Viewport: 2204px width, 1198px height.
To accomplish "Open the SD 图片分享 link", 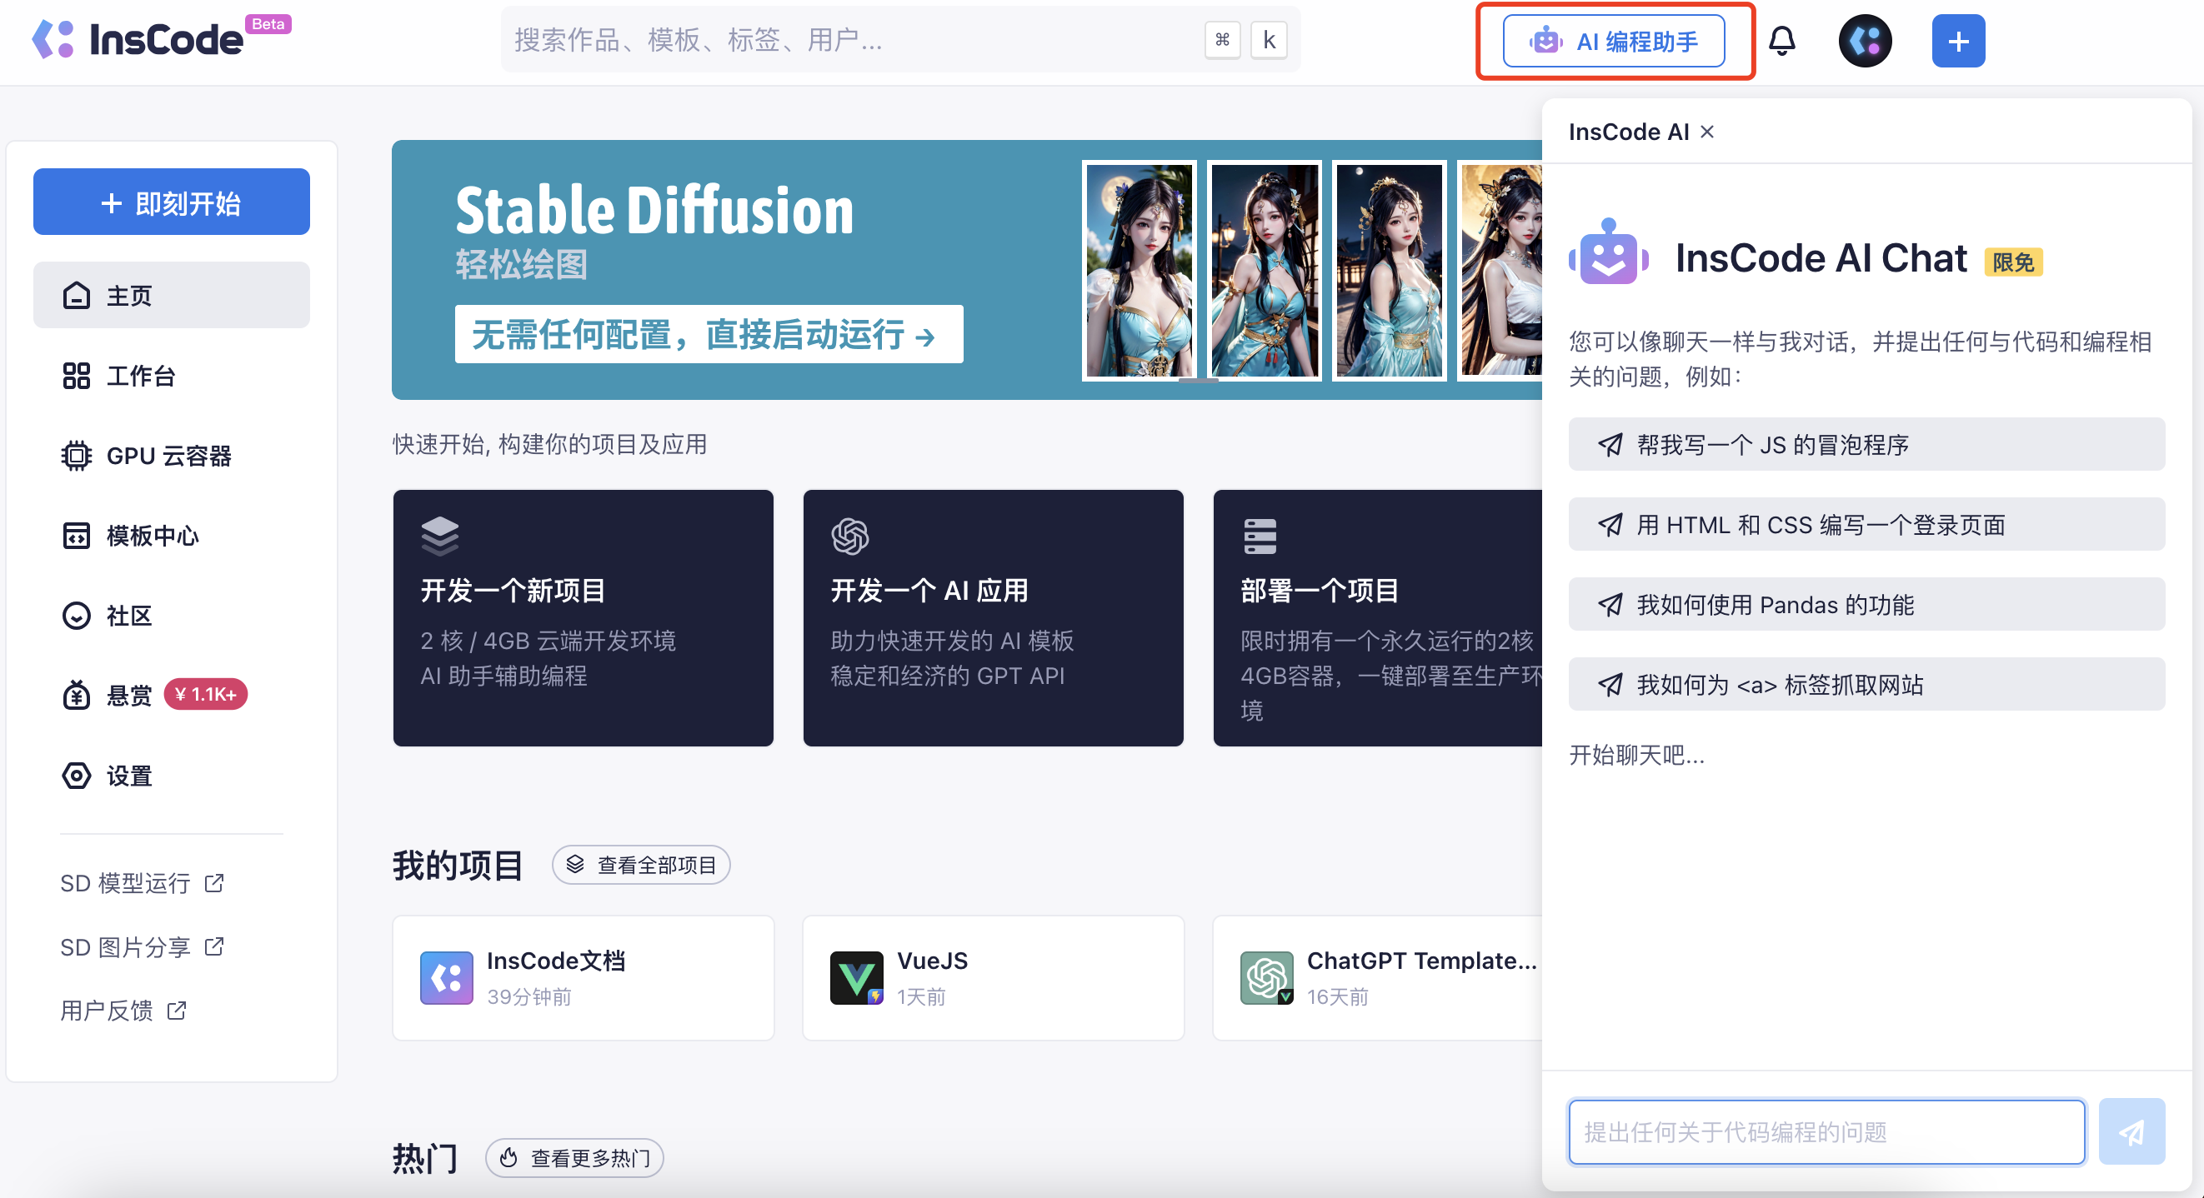I will click(x=142, y=946).
